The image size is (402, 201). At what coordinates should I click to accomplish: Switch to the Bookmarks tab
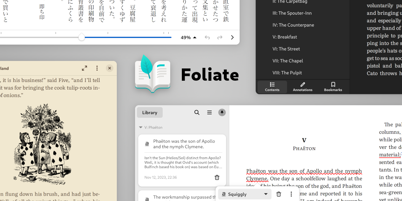click(333, 87)
